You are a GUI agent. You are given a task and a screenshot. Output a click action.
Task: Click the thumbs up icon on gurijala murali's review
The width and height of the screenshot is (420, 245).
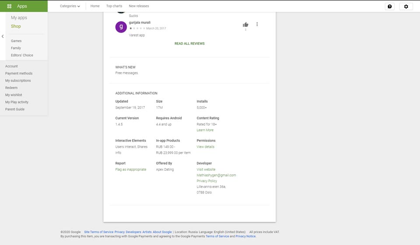point(245,24)
